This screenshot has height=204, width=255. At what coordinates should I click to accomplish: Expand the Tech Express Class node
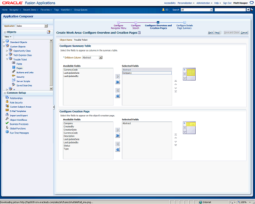(7, 55)
